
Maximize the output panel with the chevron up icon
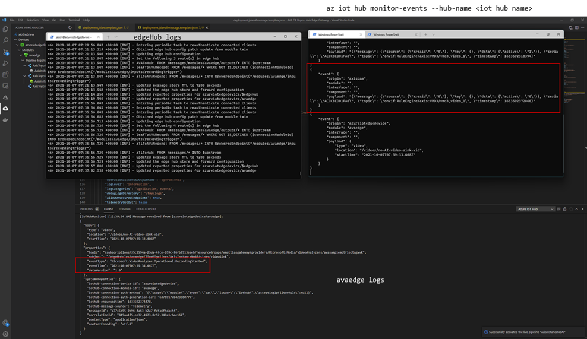pyautogui.click(x=576, y=209)
